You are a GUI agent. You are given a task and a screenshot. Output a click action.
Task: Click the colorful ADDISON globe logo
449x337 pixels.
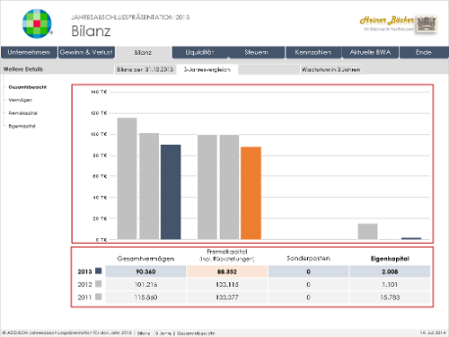tap(37, 23)
